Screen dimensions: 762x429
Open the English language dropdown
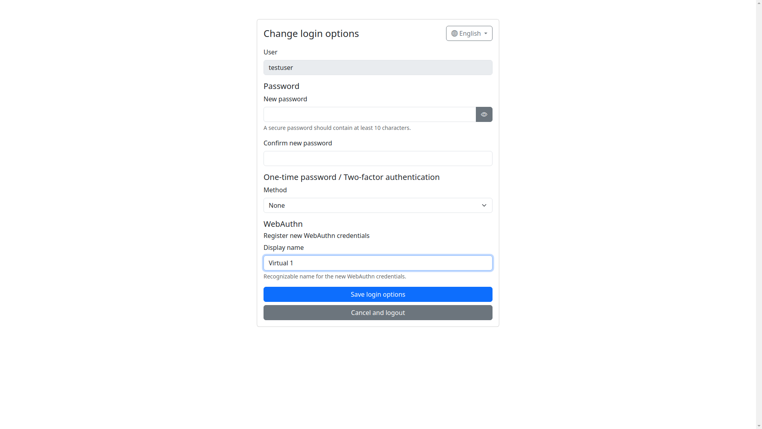coord(469,33)
